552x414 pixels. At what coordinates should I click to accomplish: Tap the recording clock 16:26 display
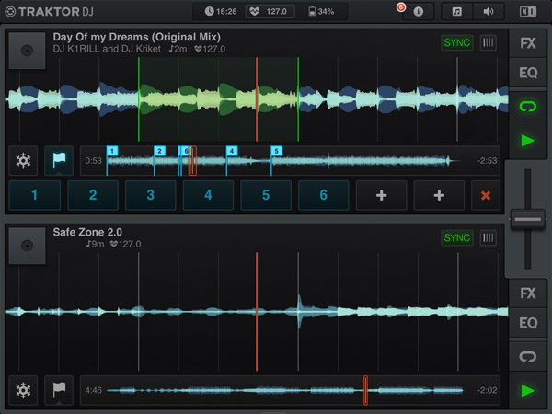(221, 12)
